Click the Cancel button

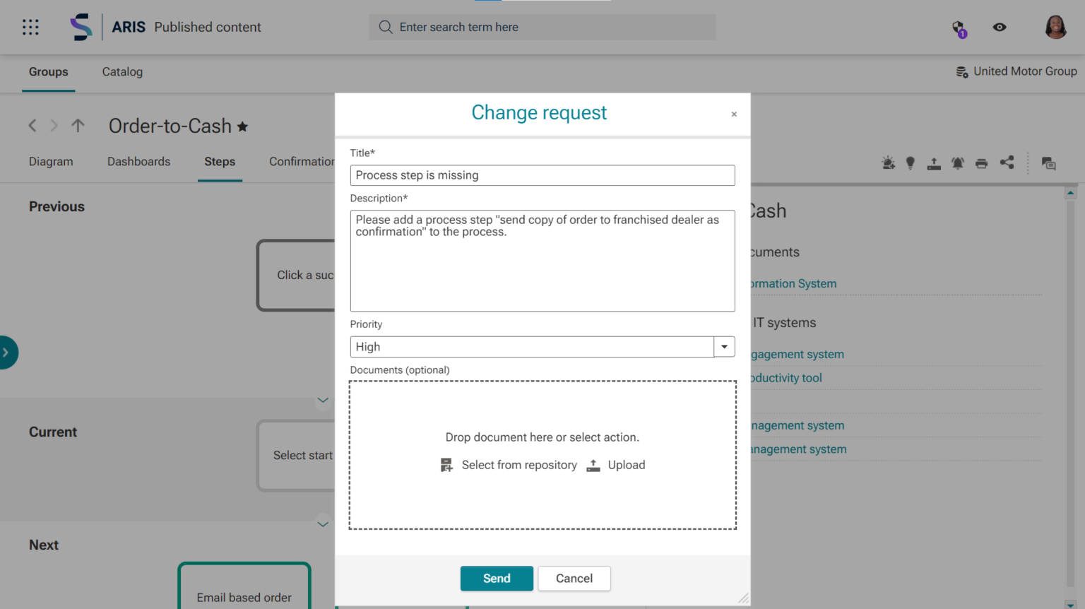click(574, 579)
